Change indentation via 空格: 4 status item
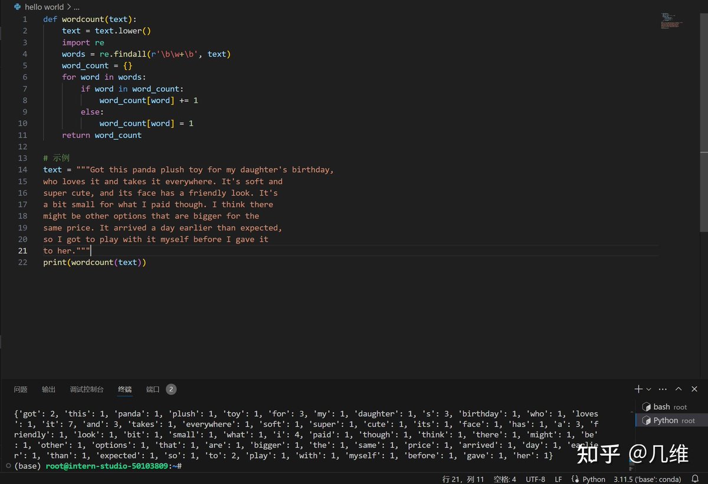 [505, 479]
